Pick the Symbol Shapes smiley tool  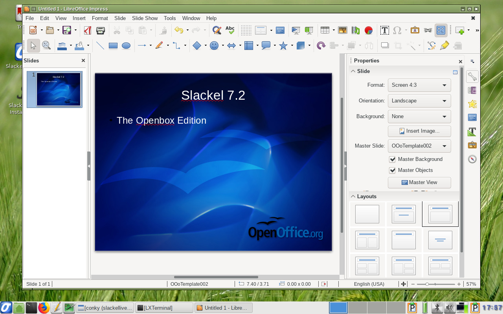(x=215, y=46)
